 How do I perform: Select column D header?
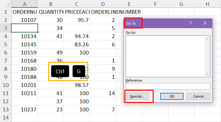point(103,4)
